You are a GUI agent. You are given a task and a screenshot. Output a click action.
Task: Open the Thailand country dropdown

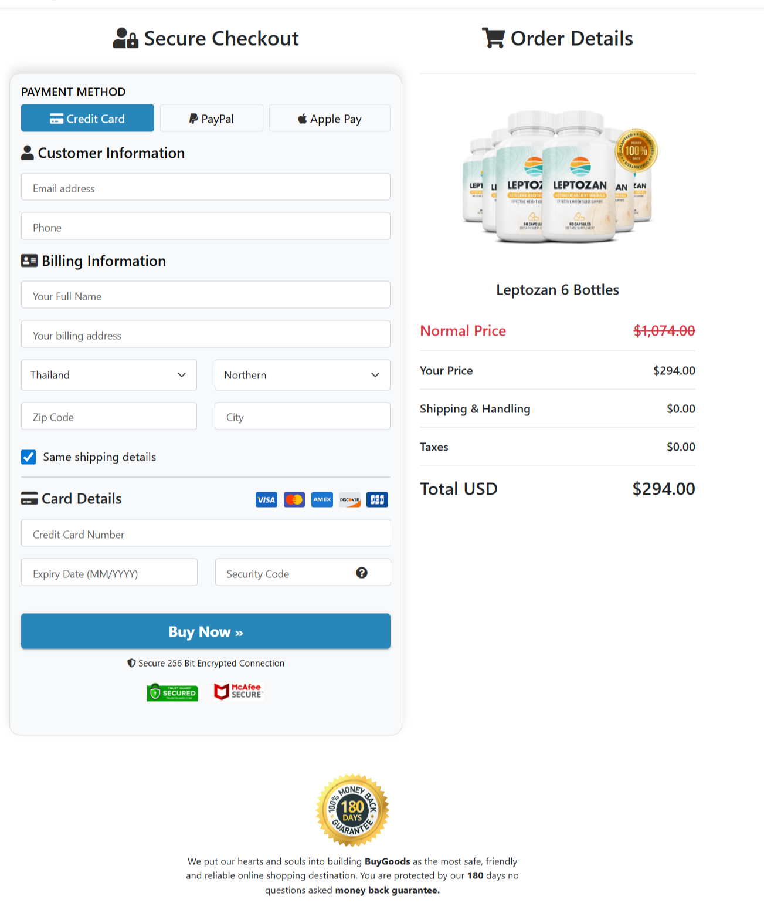point(109,375)
